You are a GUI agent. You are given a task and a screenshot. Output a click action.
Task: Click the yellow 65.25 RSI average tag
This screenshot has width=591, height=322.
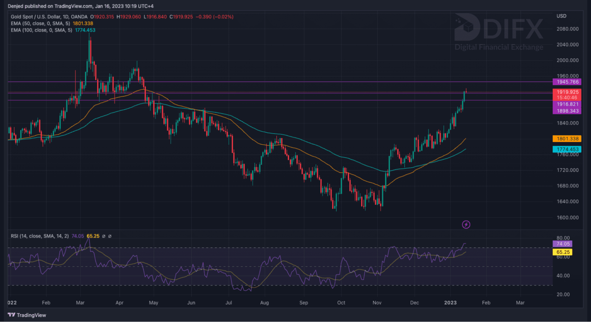[x=563, y=252]
